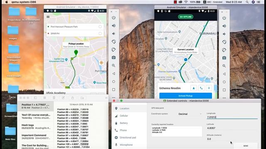Select Microphone tab in Extended controls
Image resolution: width=266 pixels, height=149 pixels.
click(x=129, y=145)
